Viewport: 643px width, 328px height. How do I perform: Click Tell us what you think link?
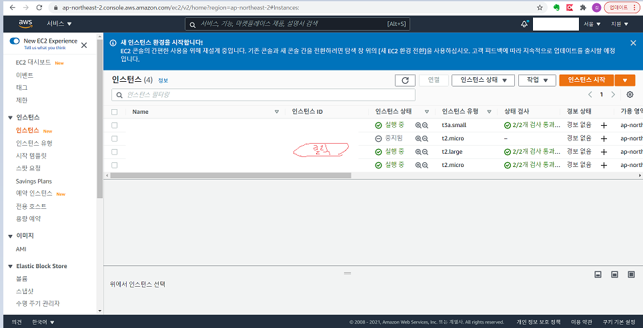(45, 48)
